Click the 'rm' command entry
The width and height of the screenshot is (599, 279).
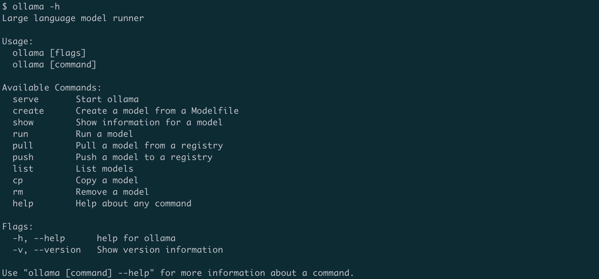(18, 192)
